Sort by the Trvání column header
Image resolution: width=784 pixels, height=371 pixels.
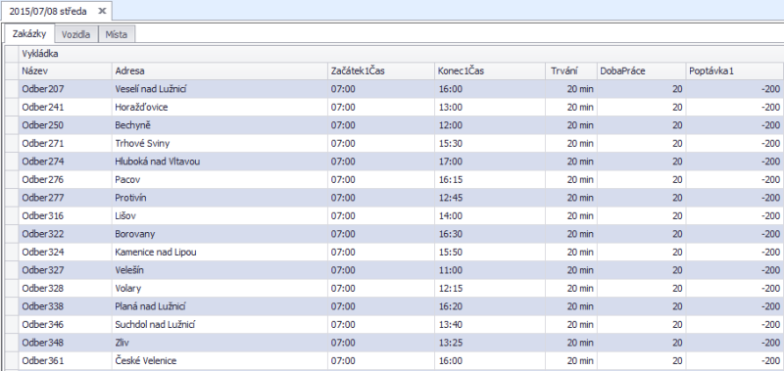click(571, 70)
